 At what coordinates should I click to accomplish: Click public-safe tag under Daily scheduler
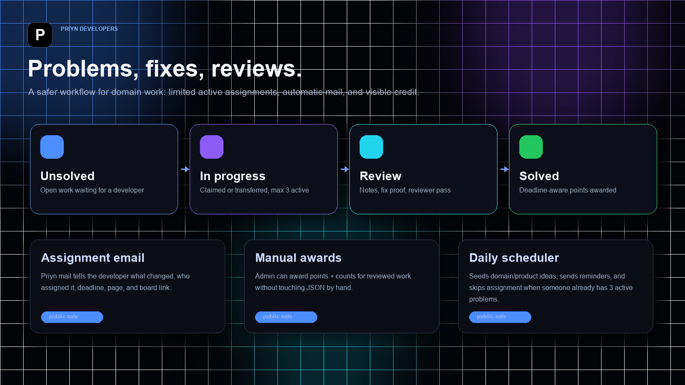coord(500,317)
